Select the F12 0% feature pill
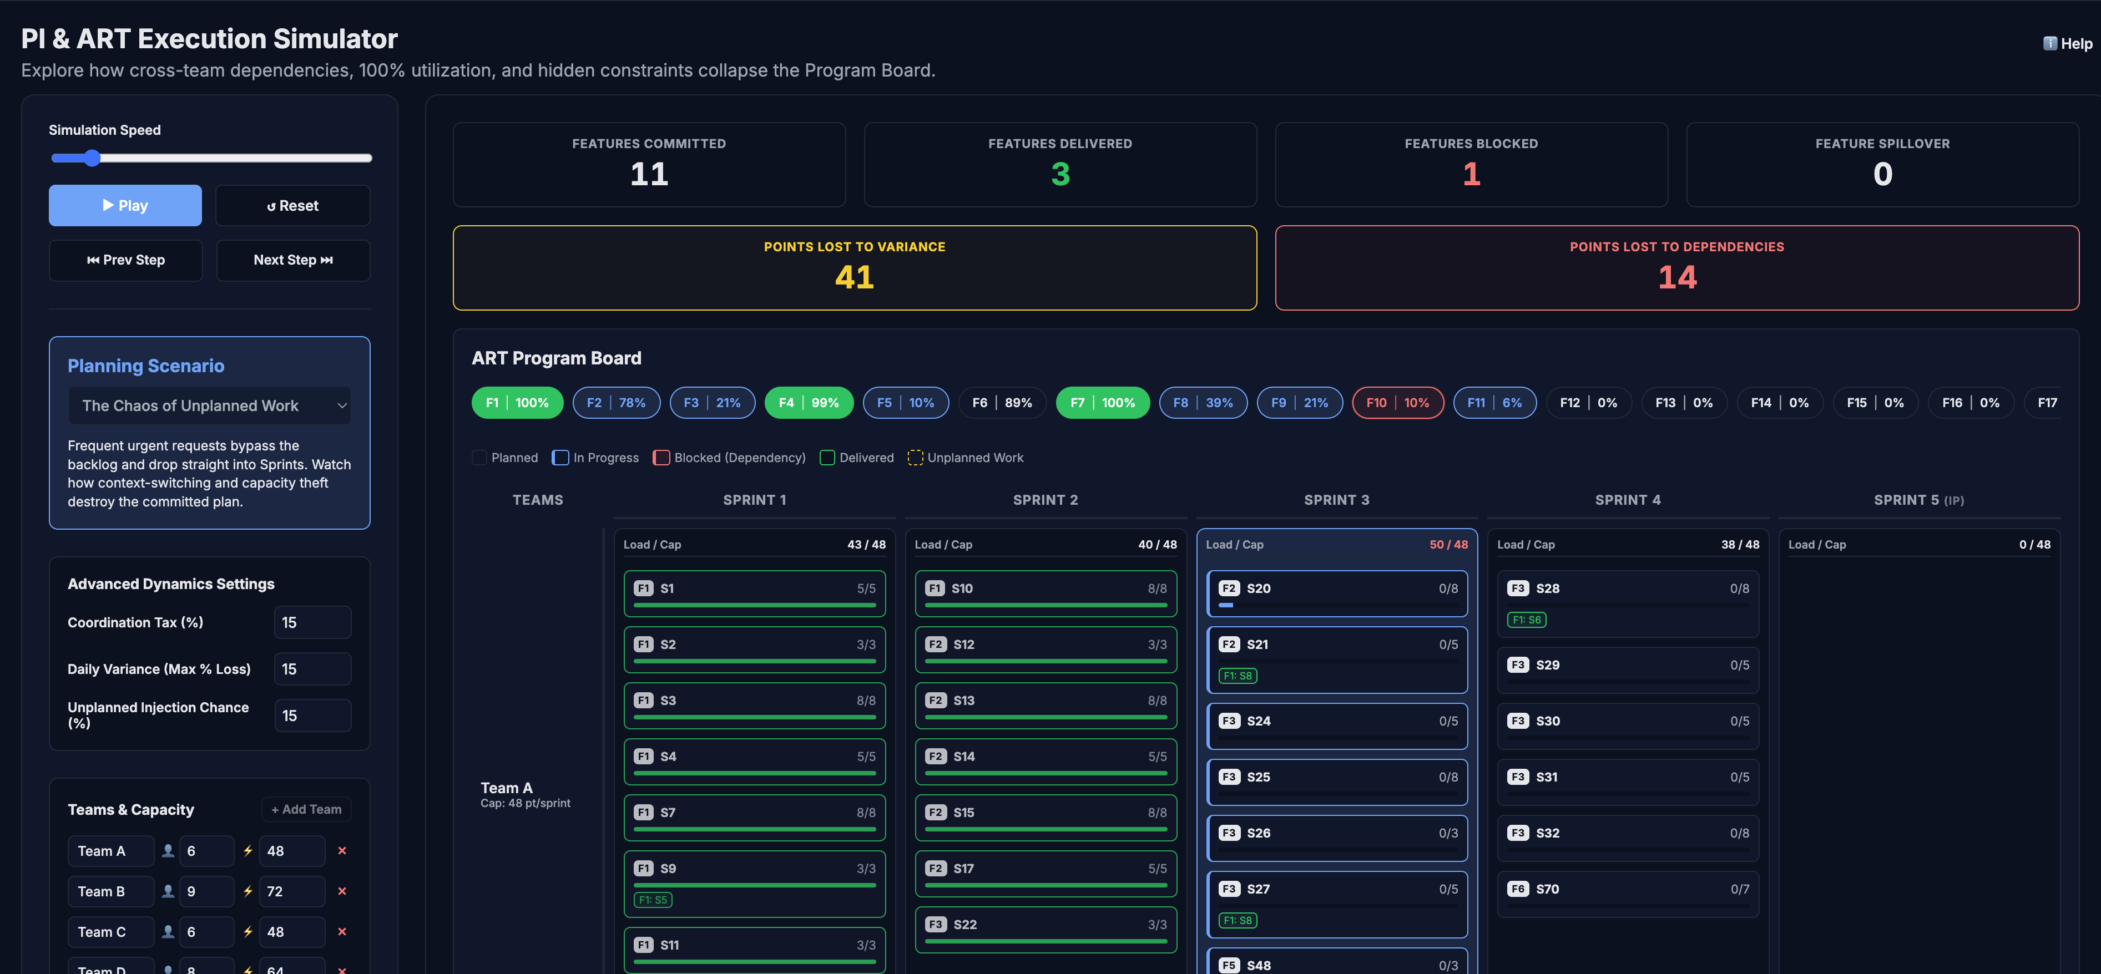Viewport: 2101px width, 974px height. [x=1588, y=403]
